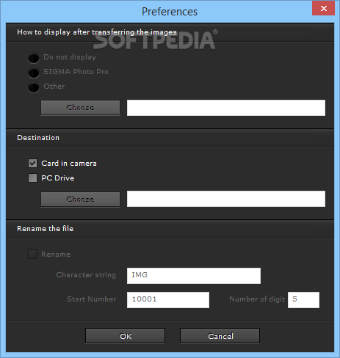340x358 pixels.
Task: Click the 'Number of digit' label
Action: coord(257,299)
